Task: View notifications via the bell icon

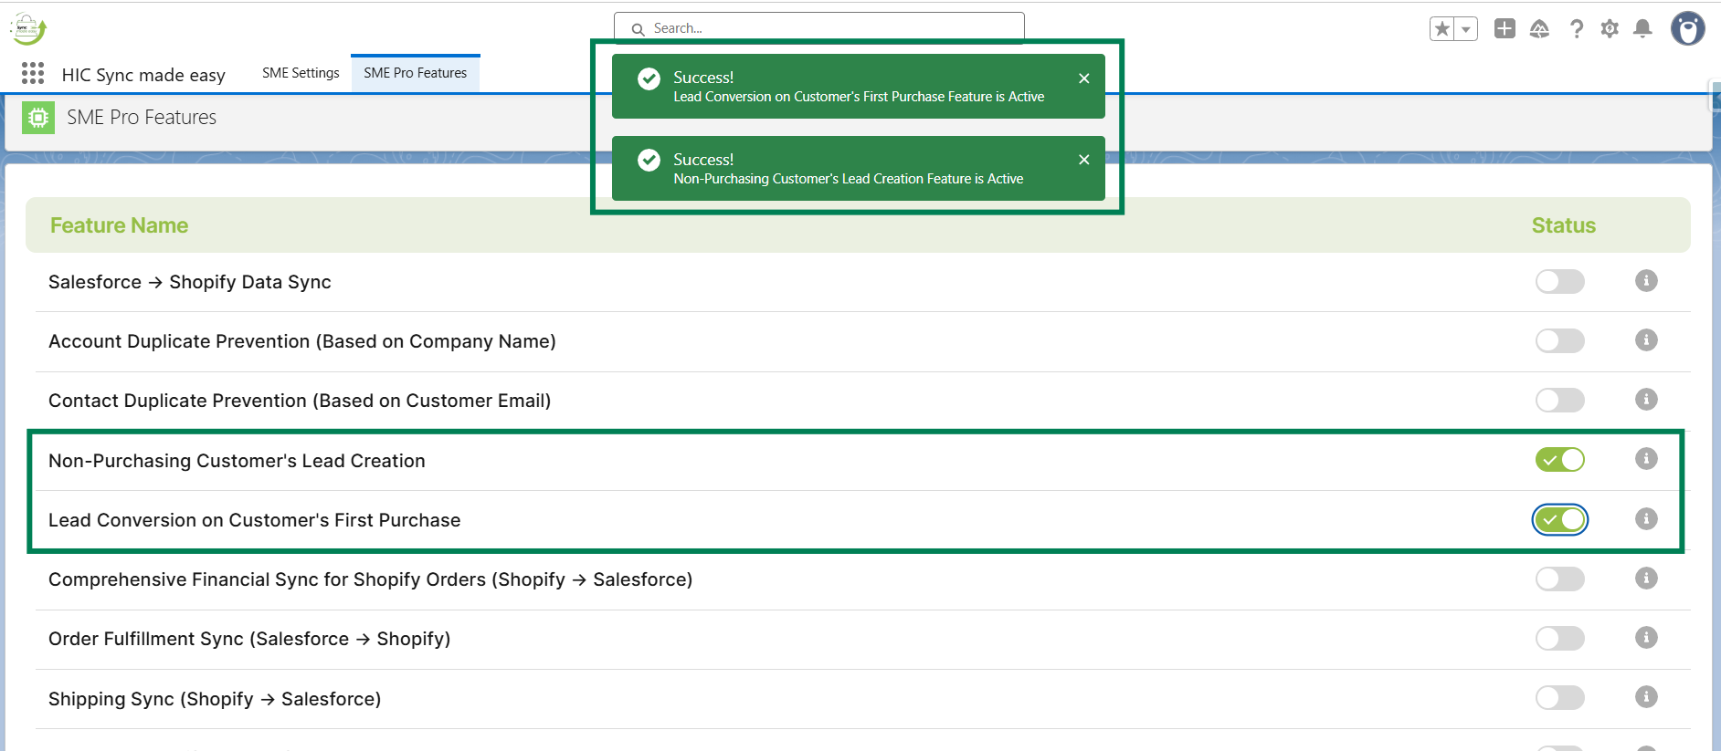Action: [x=1642, y=29]
